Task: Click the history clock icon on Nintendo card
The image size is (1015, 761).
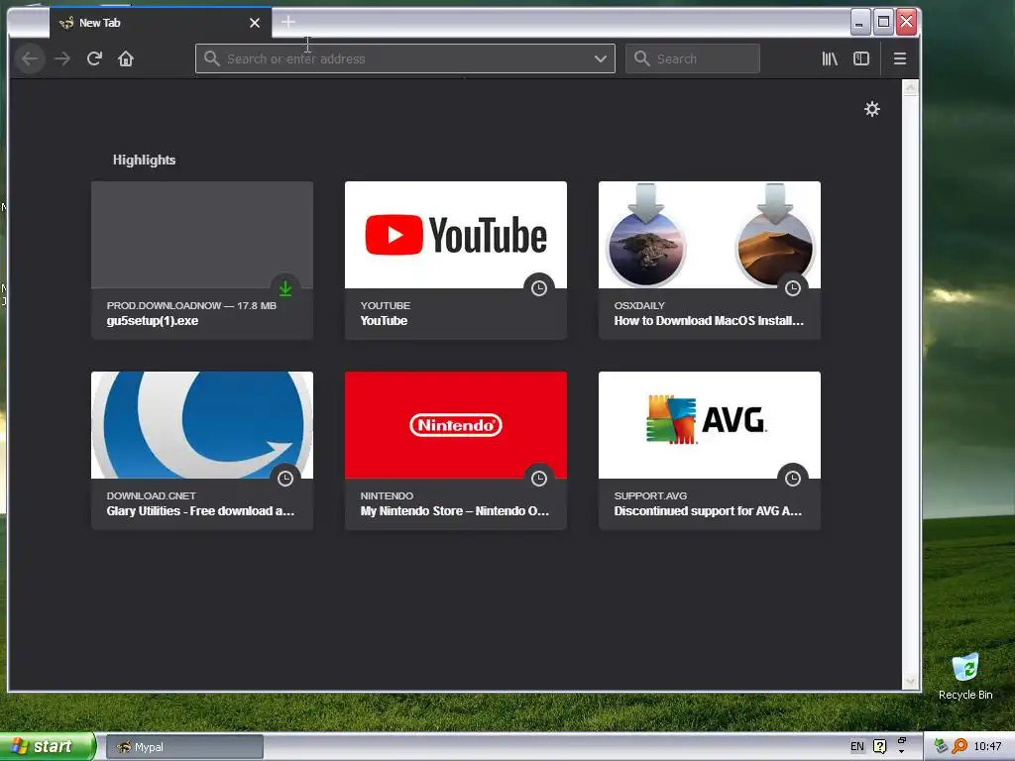Action: click(x=539, y=479)
